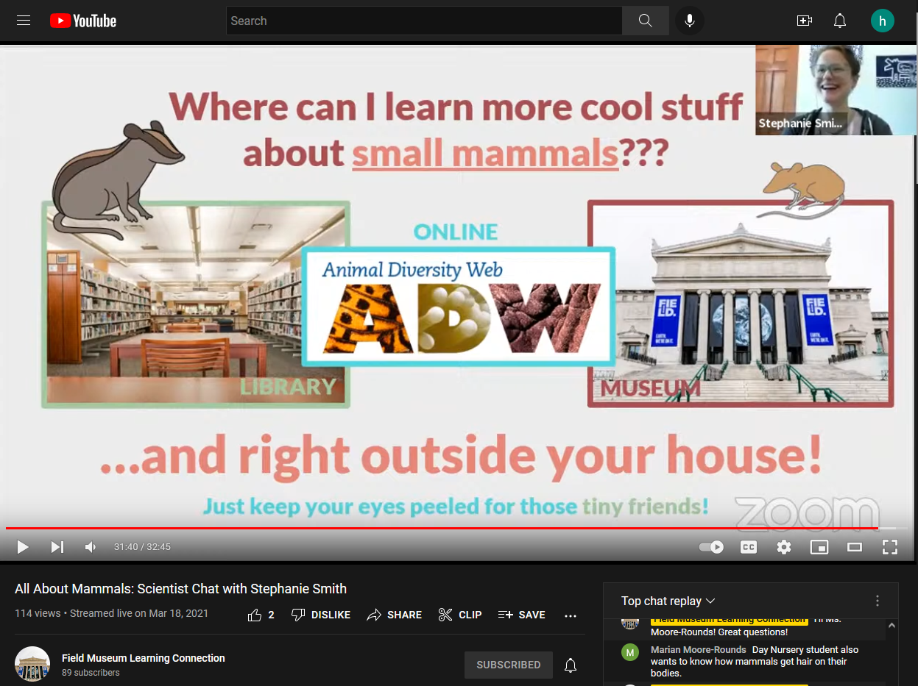Open the Field Museum Learning Connection channel name link
918x686 pixels.
pos(144,658)
